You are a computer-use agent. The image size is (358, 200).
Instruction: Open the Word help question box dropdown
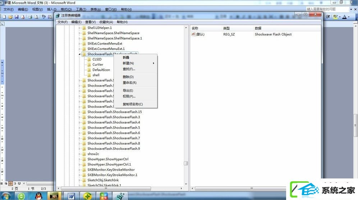[x=351, y=9]
